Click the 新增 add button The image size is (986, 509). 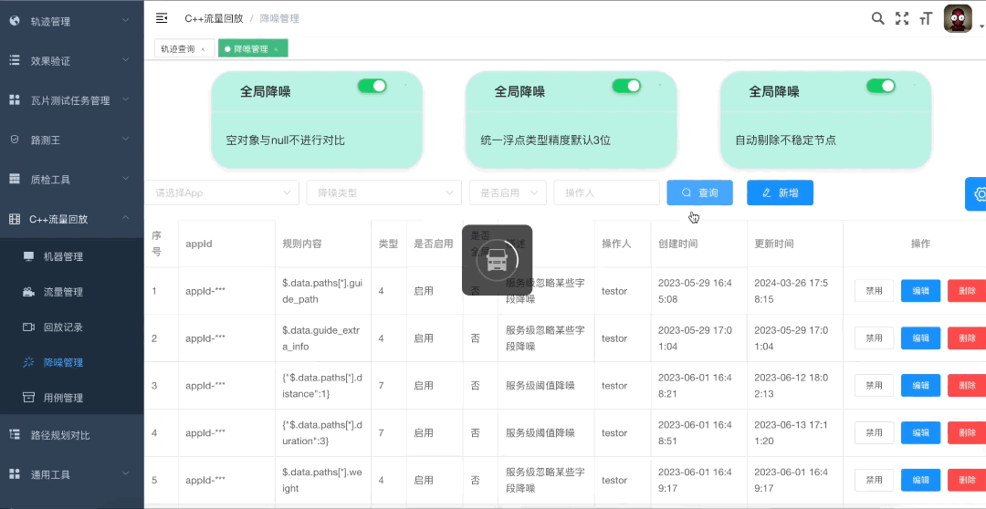click(780, 192)
